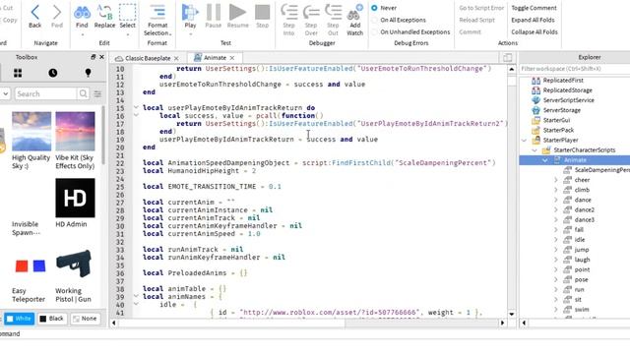Select ServerScriptService in Explorer
This screenshot has height=354, width=630.
[x=568, y=100]
